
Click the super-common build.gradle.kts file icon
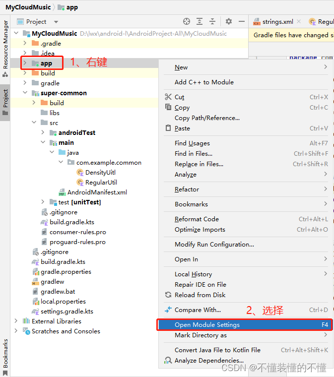tap(44, 222)
